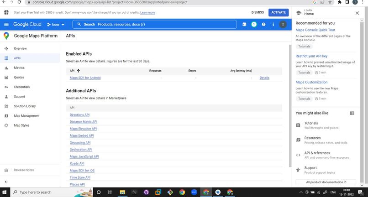Open Directions API link
Image resolution: width=368 pixels, height=197 pixels.
tap(79, 115)
